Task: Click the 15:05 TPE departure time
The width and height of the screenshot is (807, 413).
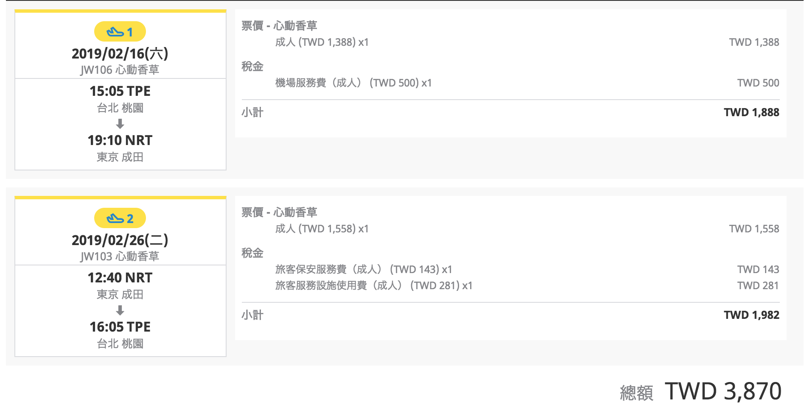Action: [x=120, y=91]
